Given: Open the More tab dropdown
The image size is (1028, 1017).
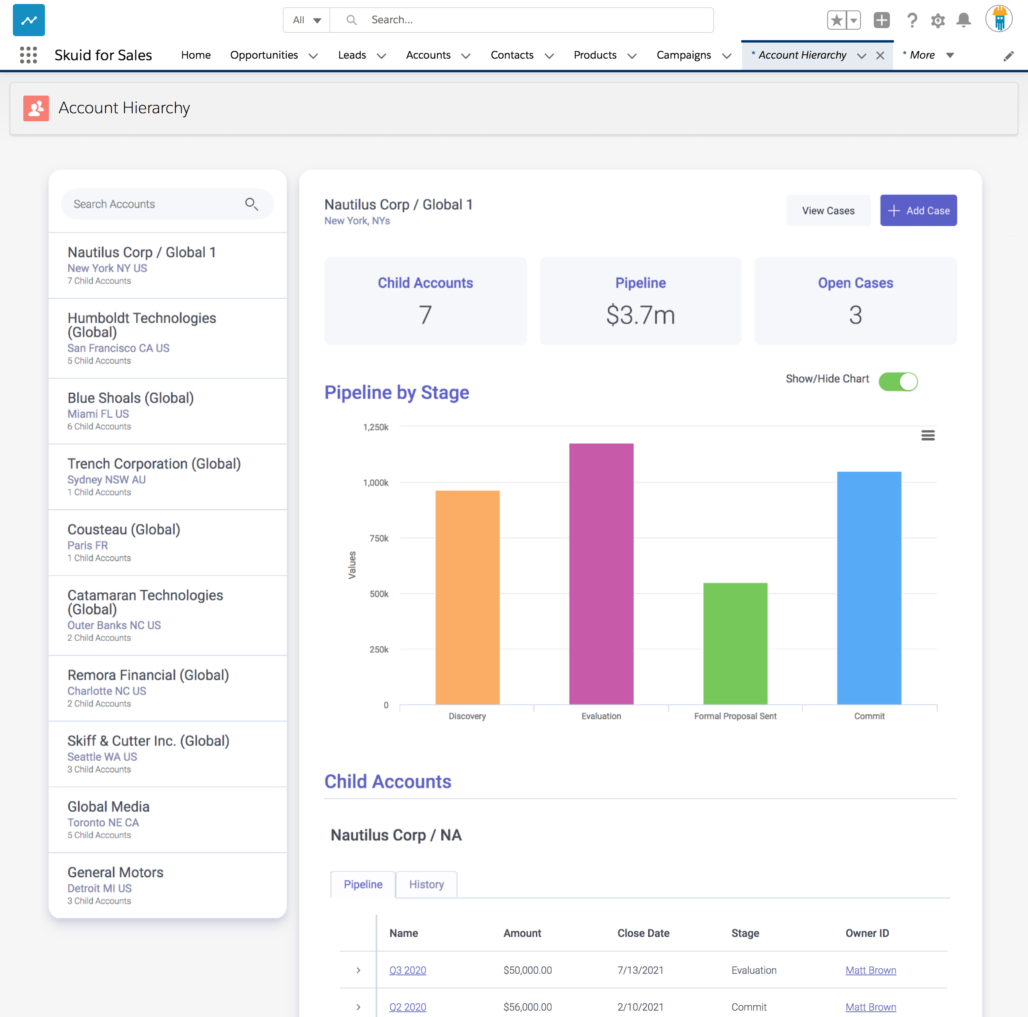Looking at the screenshot, I should [x=951, y=55].
